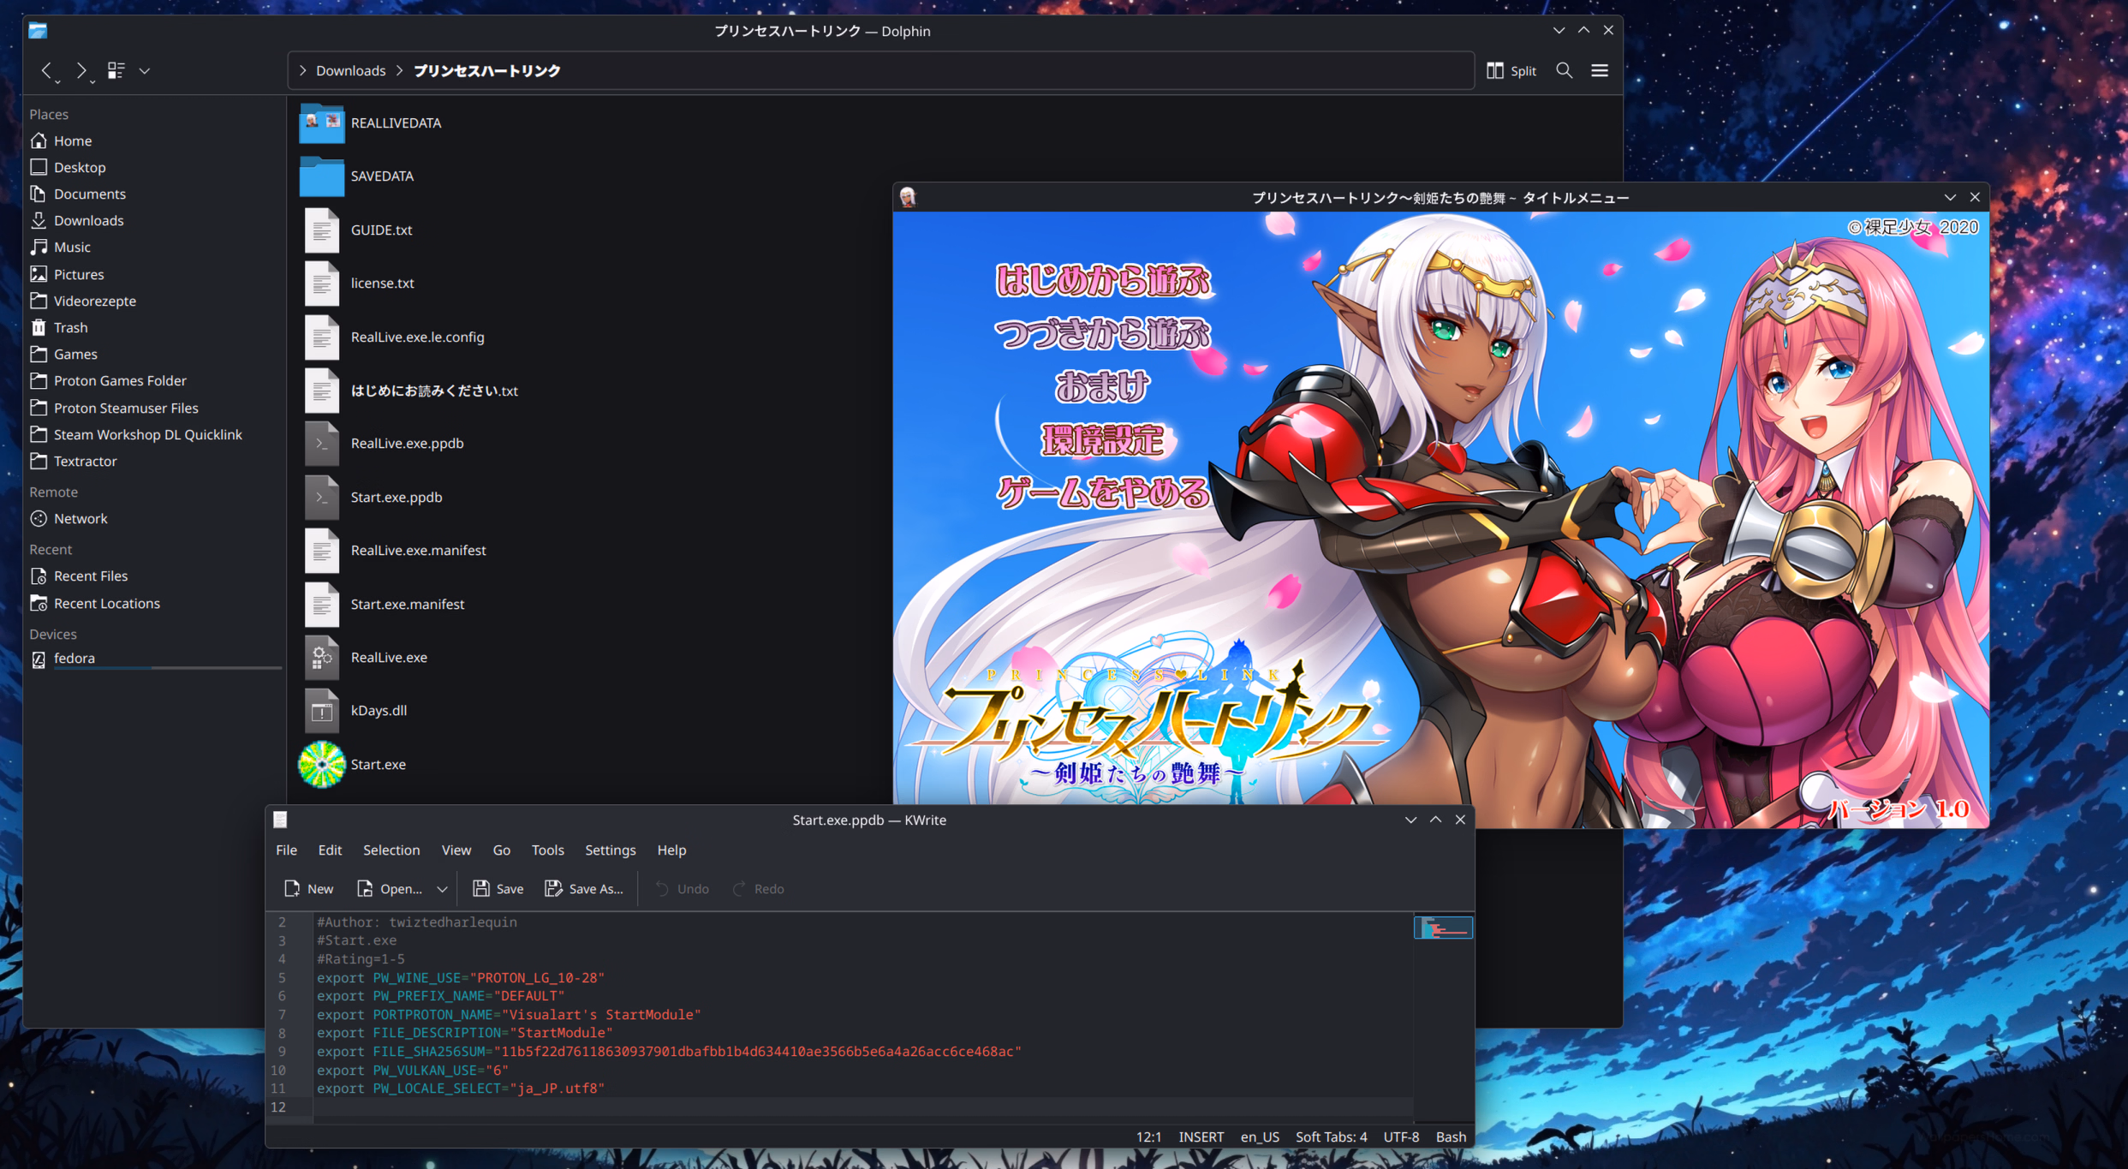Image resolution: width=2128 pixels, height=1169 pixels.
Task: Open Edit menu in KWrite
Action: (330, 850)
